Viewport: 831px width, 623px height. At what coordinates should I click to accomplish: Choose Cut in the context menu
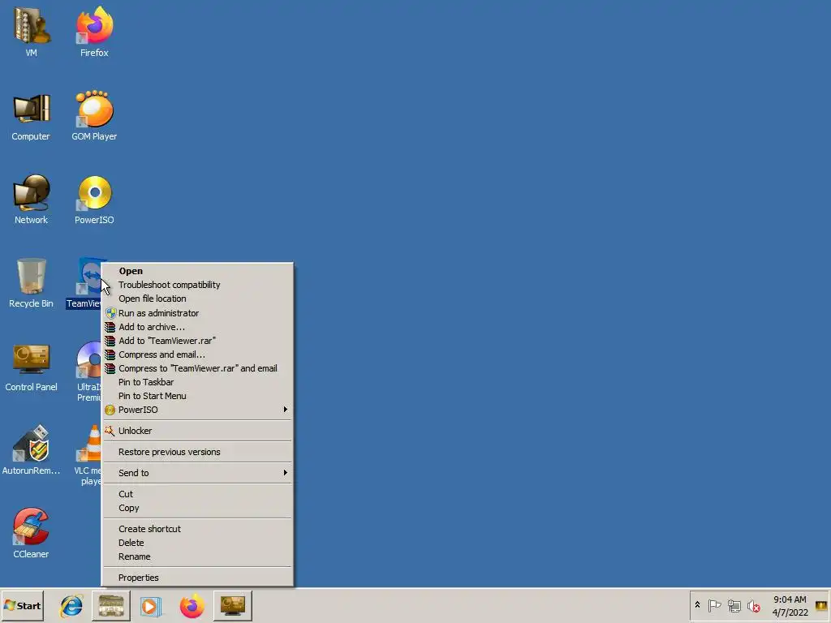(197, 494)
